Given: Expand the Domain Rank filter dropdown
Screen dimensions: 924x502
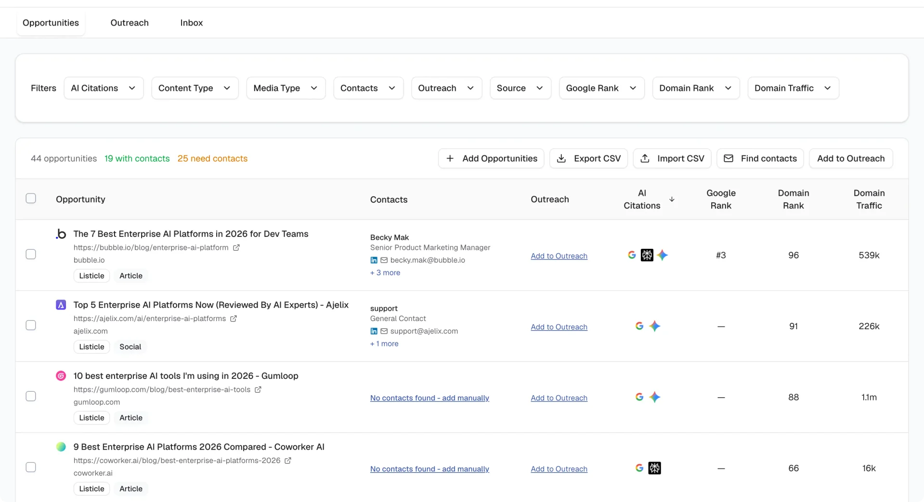Looking at the screenshot, I should (696, 88).
